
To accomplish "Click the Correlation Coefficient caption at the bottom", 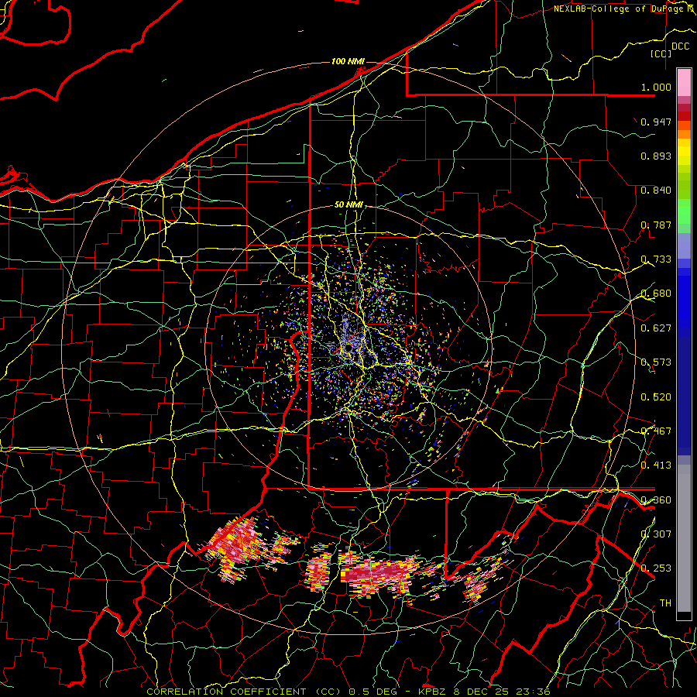I will [348, 692].
